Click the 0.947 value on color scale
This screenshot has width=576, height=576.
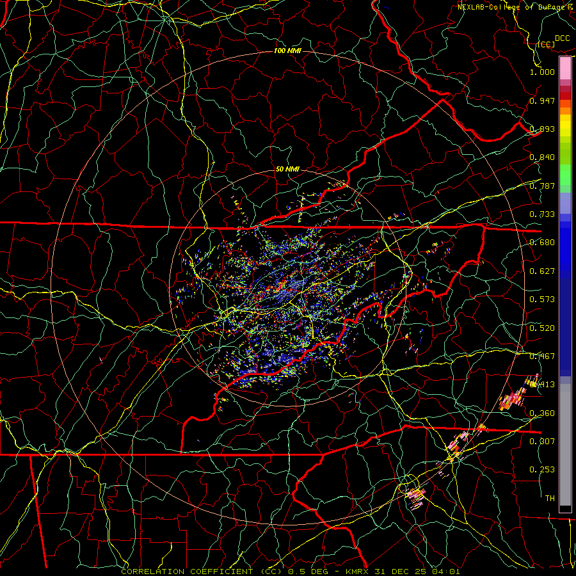(542, 100)
